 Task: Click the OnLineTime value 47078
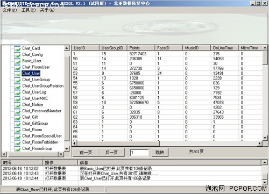coord(218,103)
